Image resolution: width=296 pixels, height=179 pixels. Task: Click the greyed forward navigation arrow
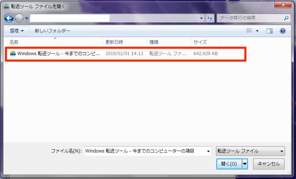pyautogui.click(x=19, y=18)
